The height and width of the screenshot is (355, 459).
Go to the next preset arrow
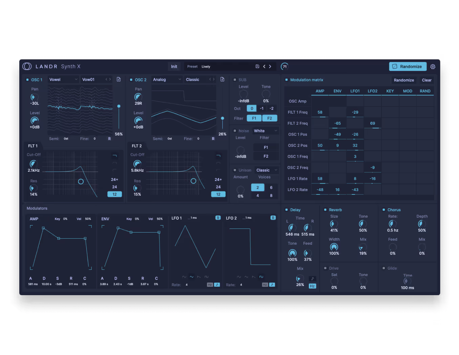click(270, 67)
